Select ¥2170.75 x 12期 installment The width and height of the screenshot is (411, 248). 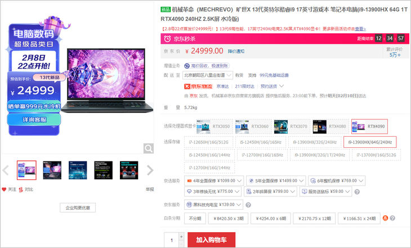pos(314,218)
